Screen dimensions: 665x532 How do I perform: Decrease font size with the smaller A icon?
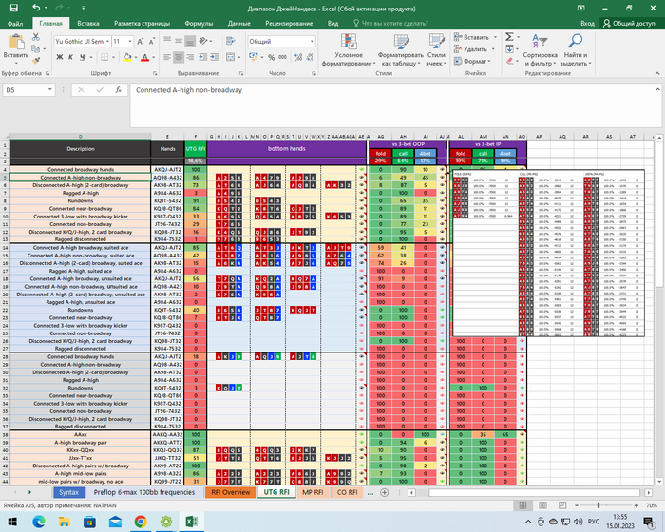pos(151,41)
